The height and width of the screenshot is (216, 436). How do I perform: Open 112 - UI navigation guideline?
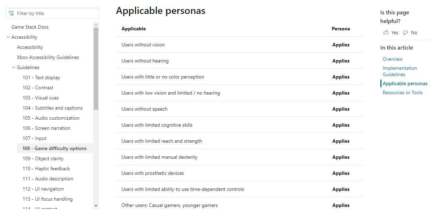43,189
